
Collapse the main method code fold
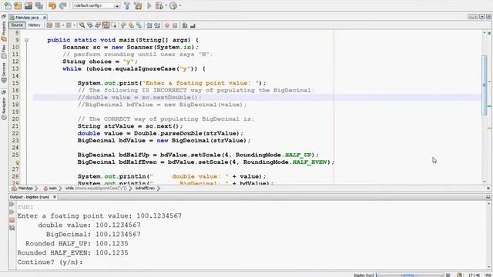pyautogui.click(x=26, y=40)
